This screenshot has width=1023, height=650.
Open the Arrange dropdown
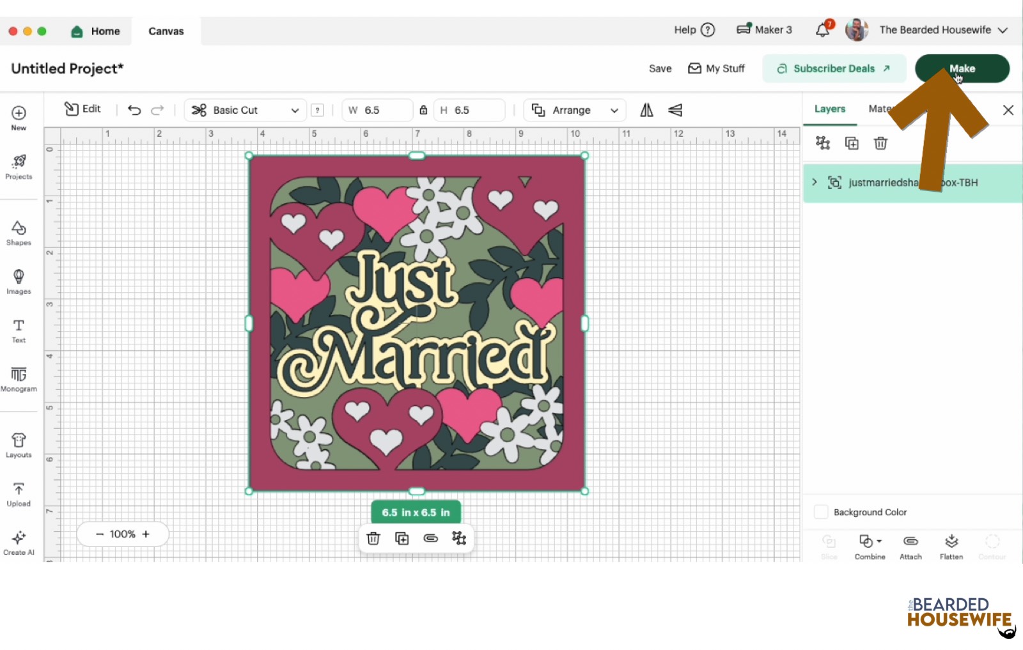click(x=575, y=110)
